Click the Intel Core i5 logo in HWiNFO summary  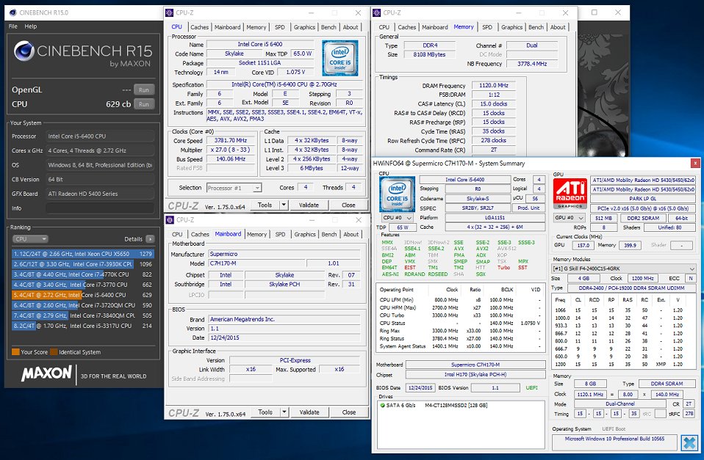click(x=397, y=194)
